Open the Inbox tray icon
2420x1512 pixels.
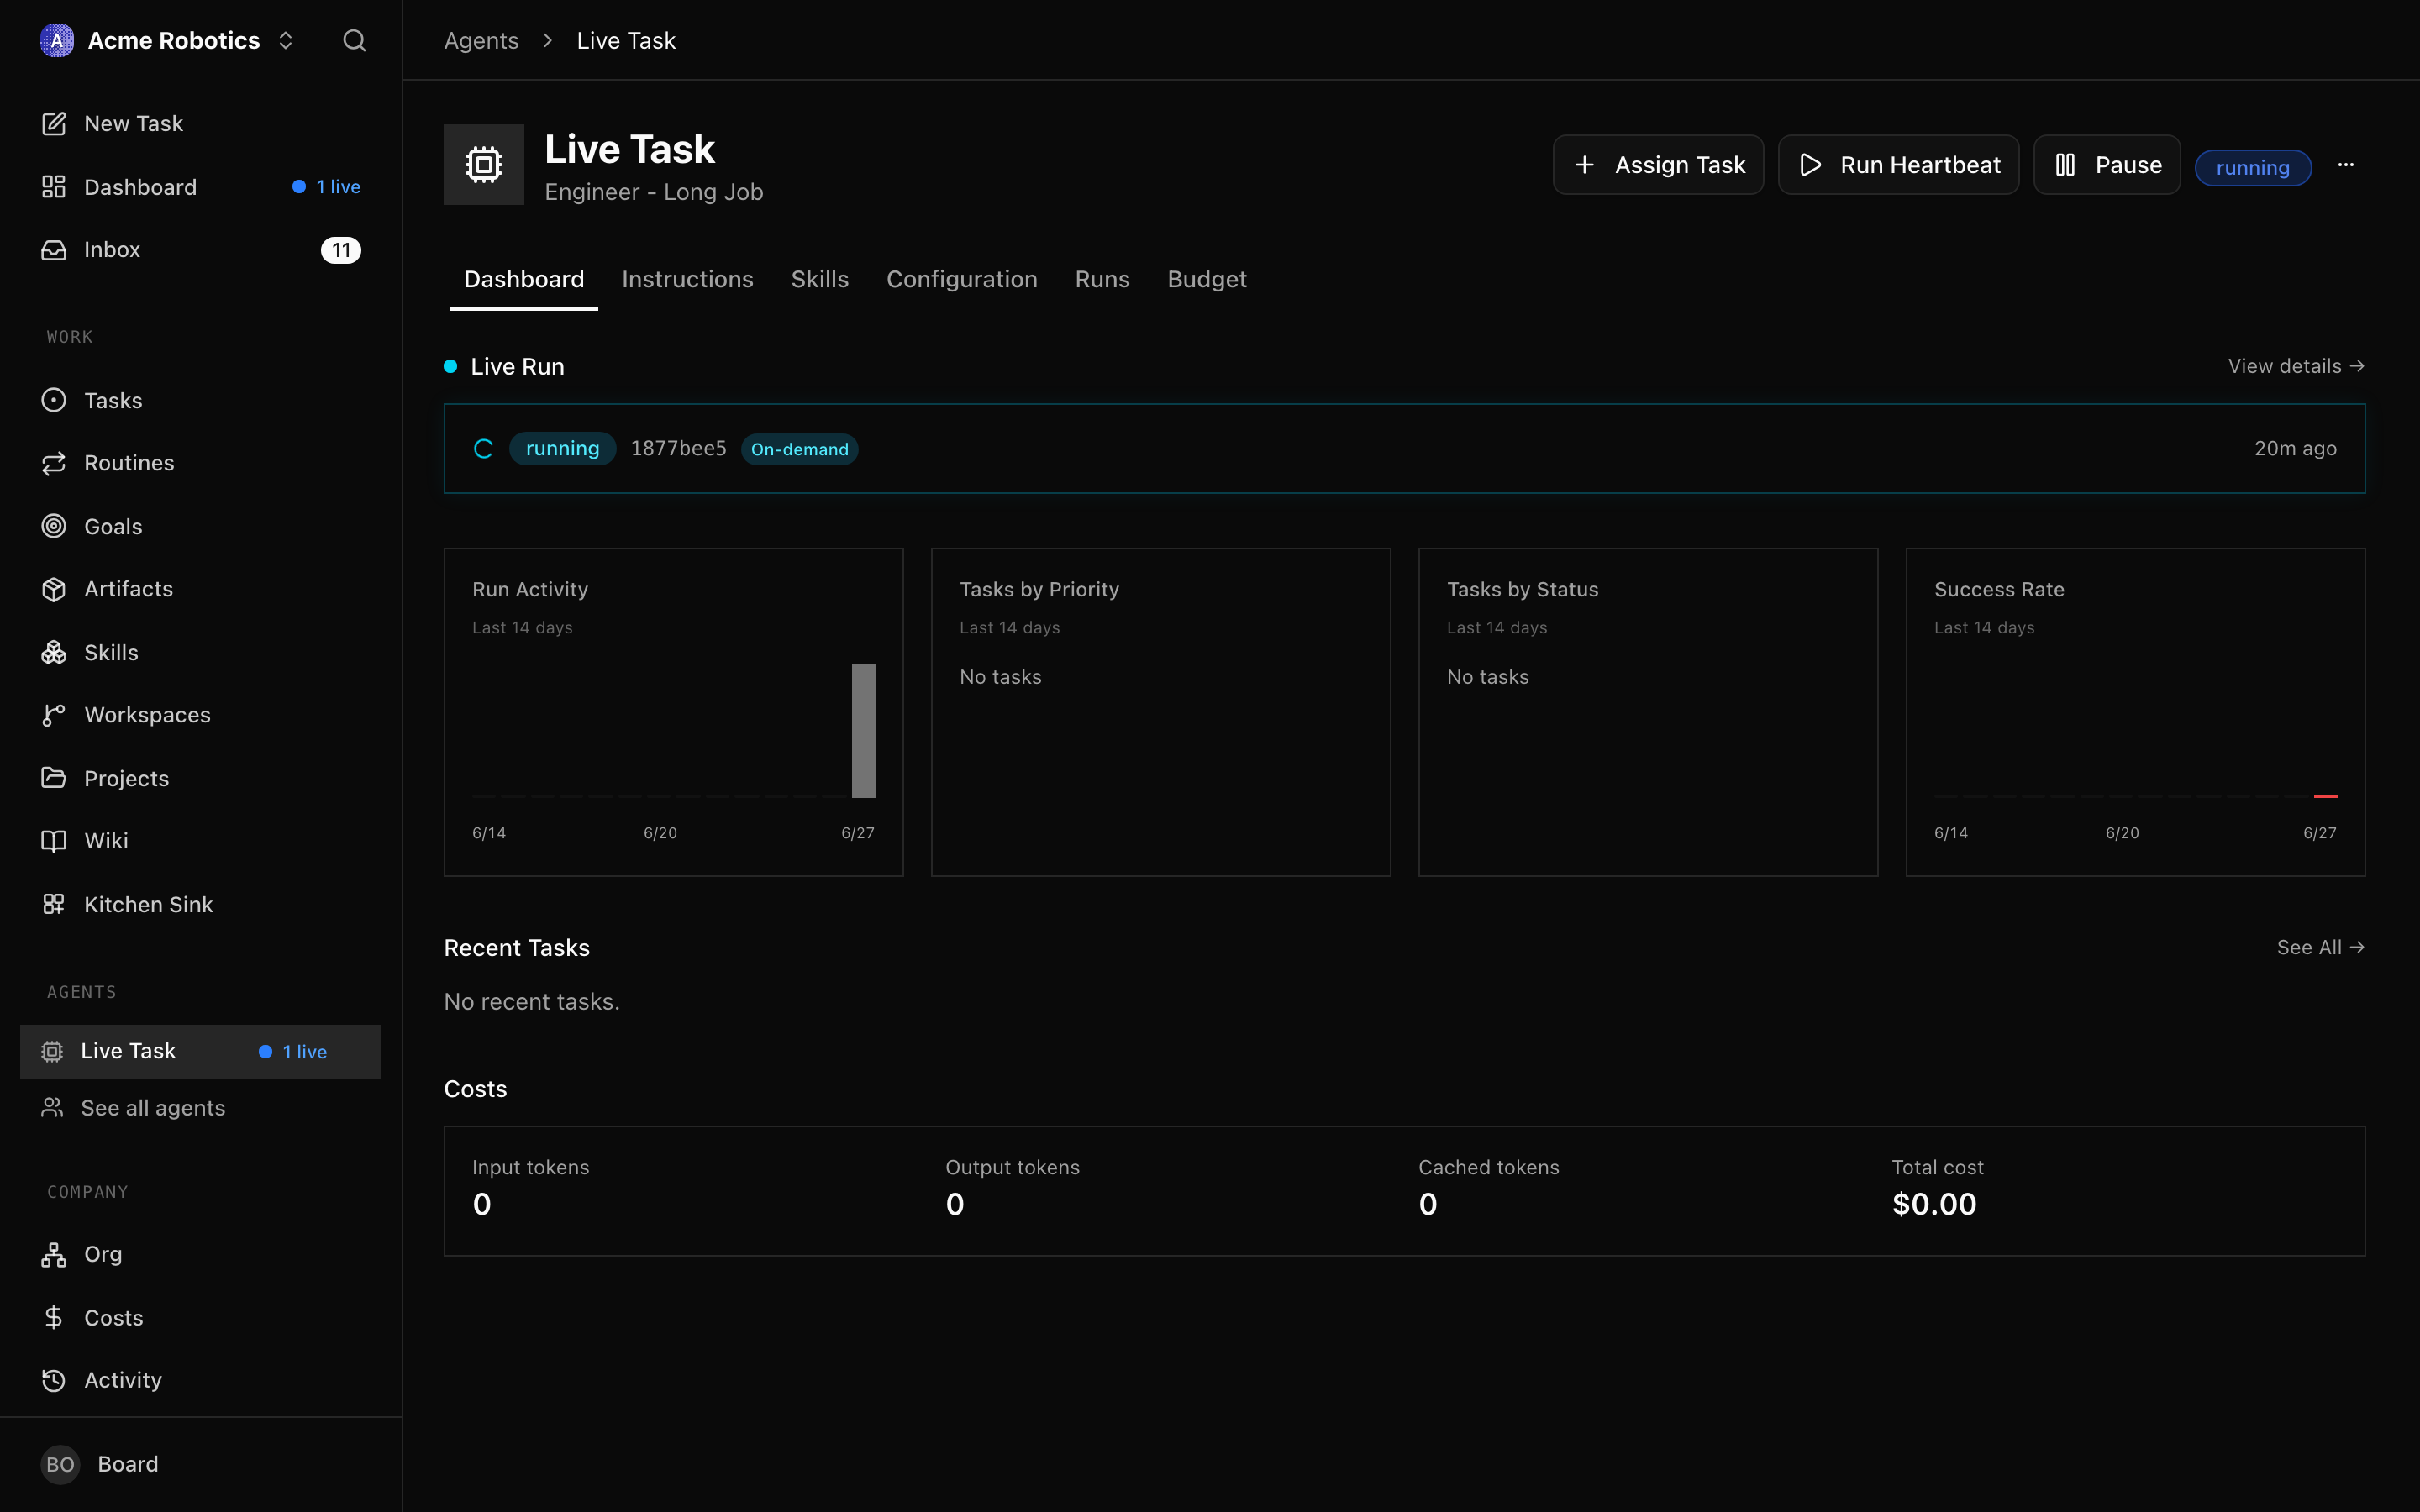pos(54,249)
